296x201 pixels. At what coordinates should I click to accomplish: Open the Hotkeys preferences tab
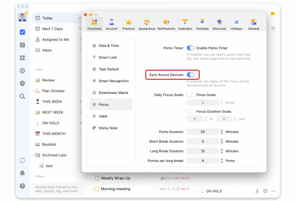click(236, 24)
